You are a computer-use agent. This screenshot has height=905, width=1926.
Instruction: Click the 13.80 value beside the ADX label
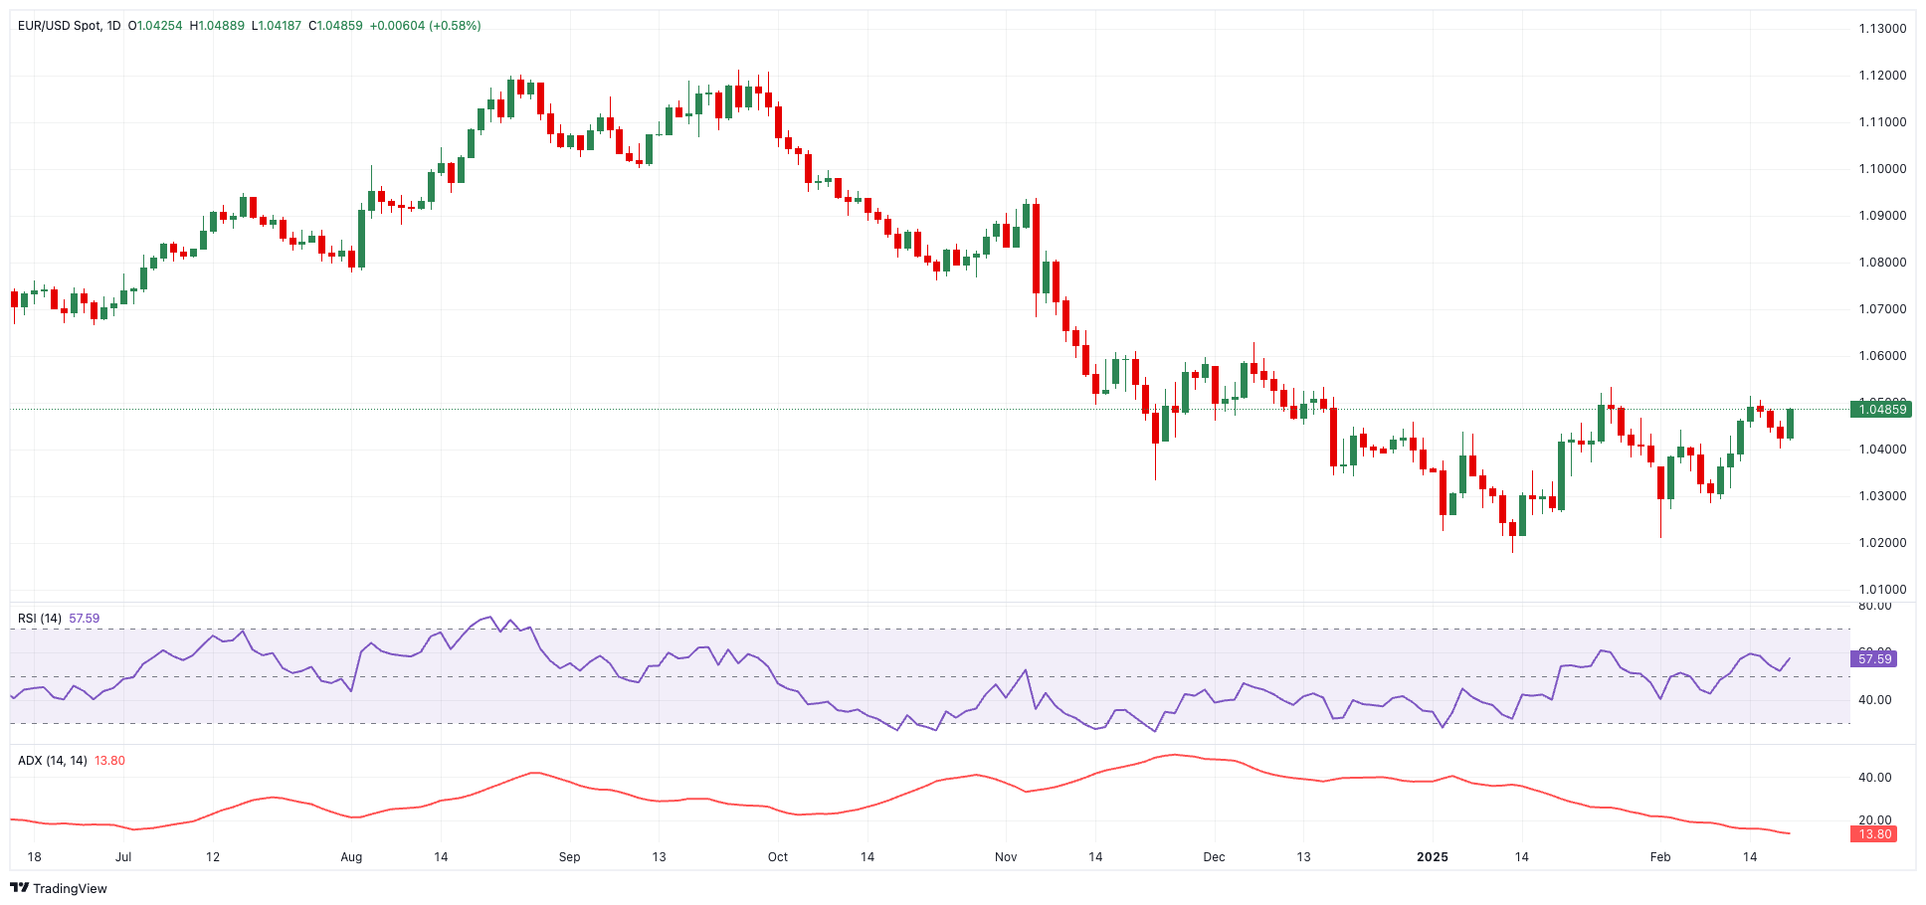109,761
